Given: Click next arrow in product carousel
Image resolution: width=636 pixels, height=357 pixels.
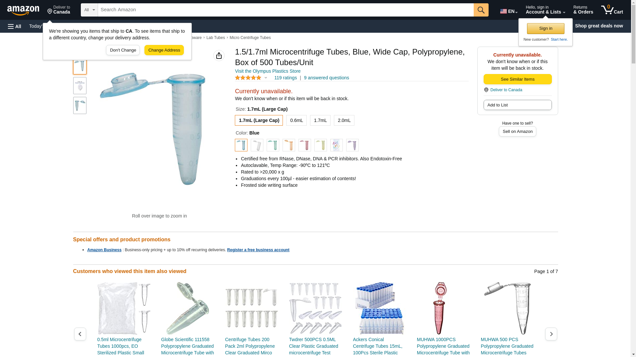Looking at the screenshot, I should point(551,334).
